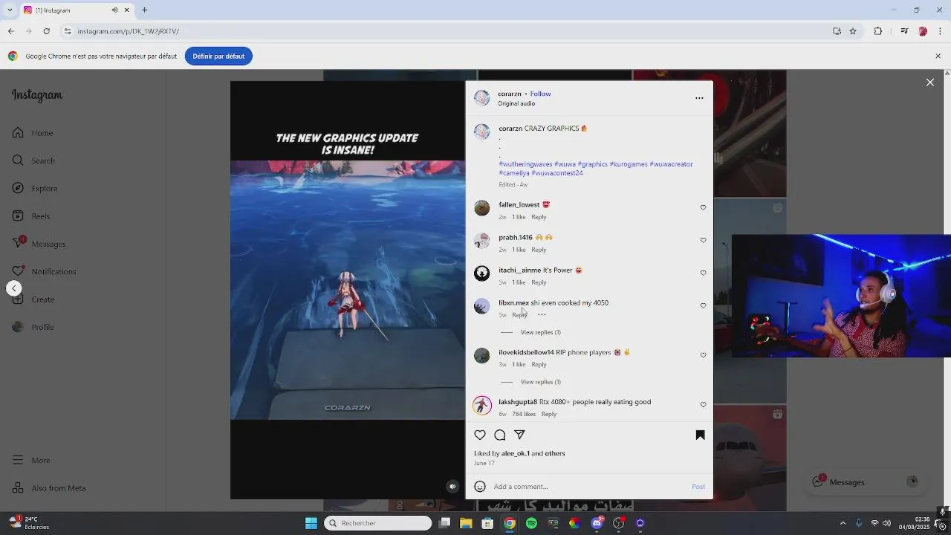Follow the corarzn account
Screen dimensions: 951x535
[x=540, y=94]
